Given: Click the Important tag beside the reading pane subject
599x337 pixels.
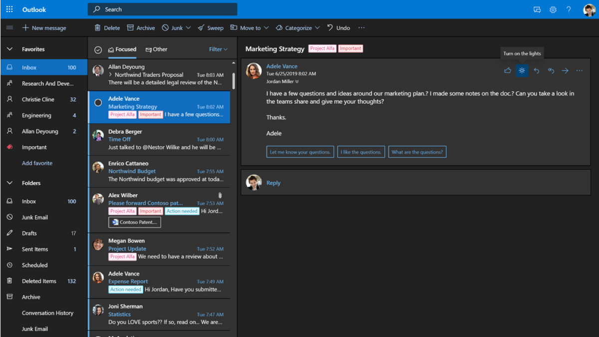Looking at the screenshot, I should tap(350, 48).
